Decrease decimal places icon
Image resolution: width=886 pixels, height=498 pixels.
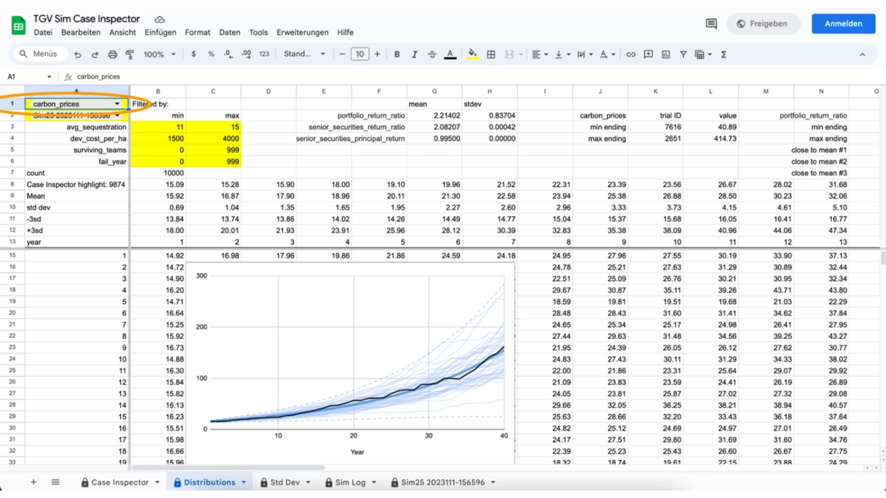coord(228,54)
